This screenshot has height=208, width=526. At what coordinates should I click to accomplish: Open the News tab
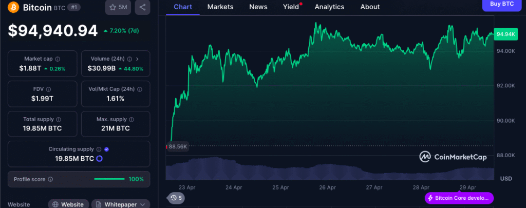coord(258,7)
